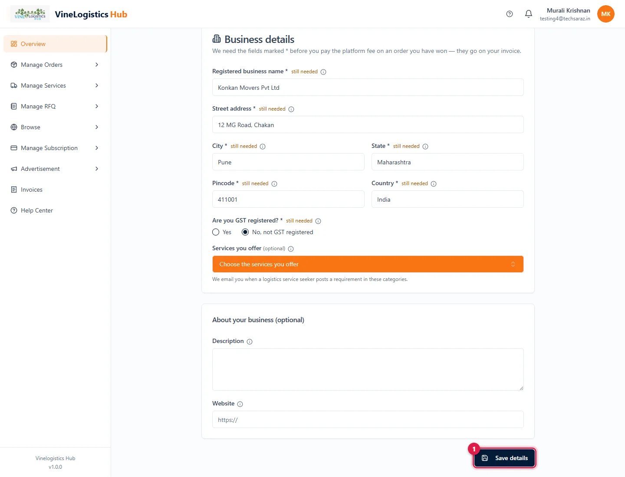Click the VineLogistics Hub logo image
Viewport: 625px width, 477px height.
(30, 14)
